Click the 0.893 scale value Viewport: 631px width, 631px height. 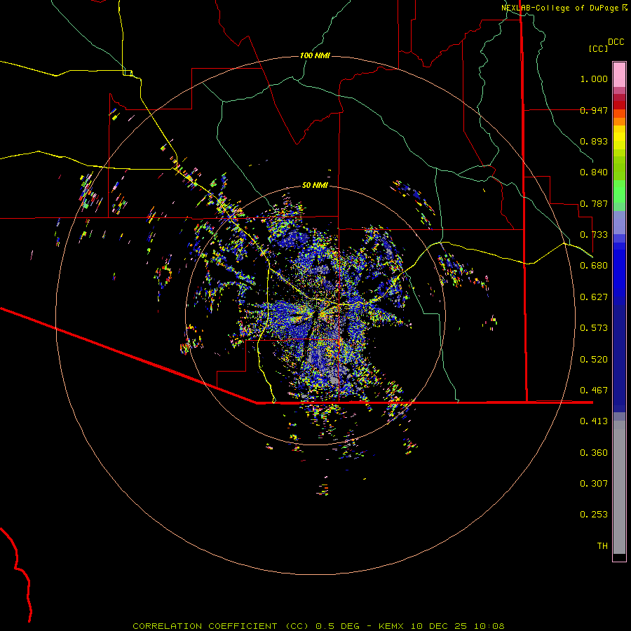click(594, 141)
